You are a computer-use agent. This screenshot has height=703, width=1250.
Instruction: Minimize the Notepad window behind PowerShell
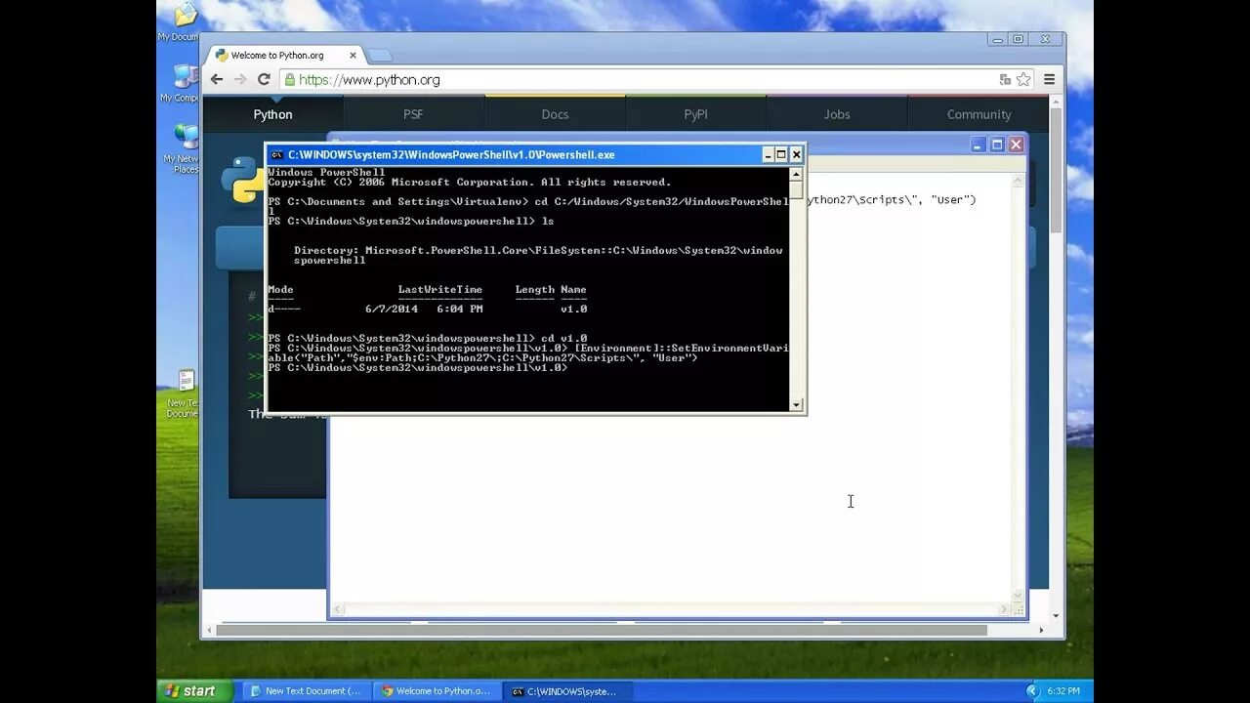point(979,145)
